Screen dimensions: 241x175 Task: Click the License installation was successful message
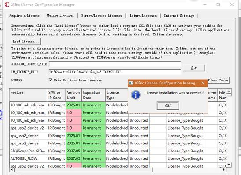(175, 93)
